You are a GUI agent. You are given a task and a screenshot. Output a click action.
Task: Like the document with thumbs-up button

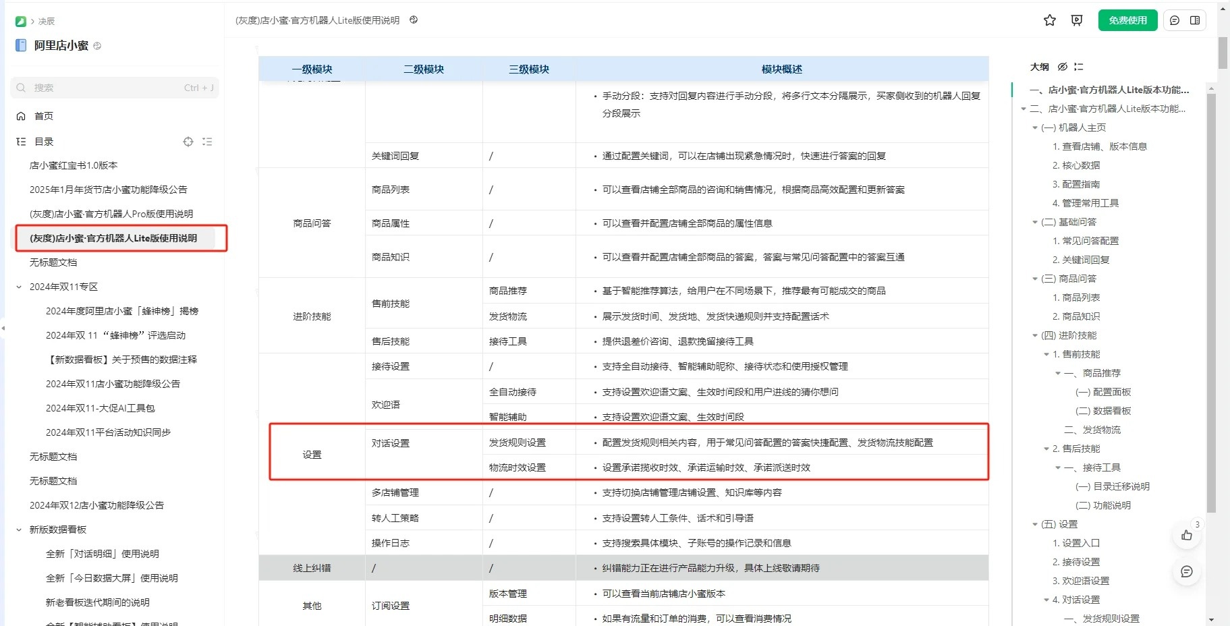click(1187, 535)
